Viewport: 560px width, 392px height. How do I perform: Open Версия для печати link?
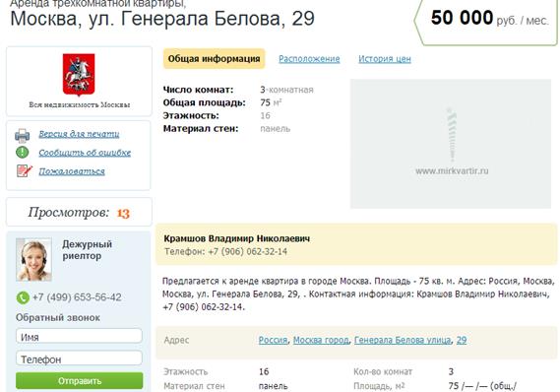click(79, 134)
